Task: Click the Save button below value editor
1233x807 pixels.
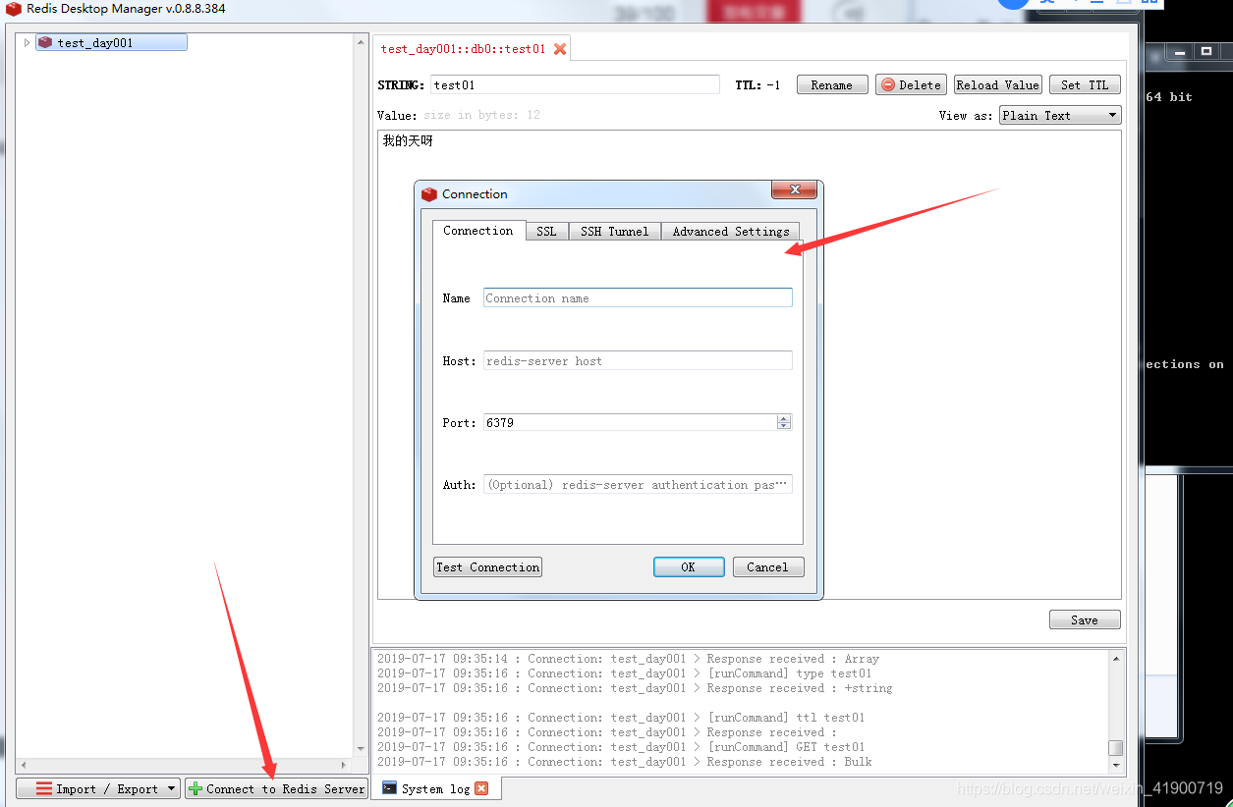Action: [1085, 619]
